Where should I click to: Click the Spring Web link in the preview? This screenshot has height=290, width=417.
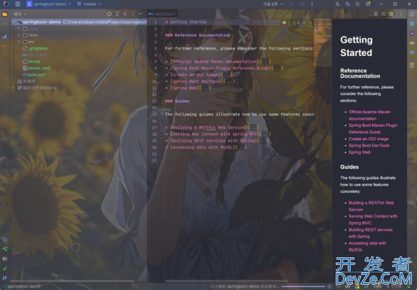pos(360,152)
